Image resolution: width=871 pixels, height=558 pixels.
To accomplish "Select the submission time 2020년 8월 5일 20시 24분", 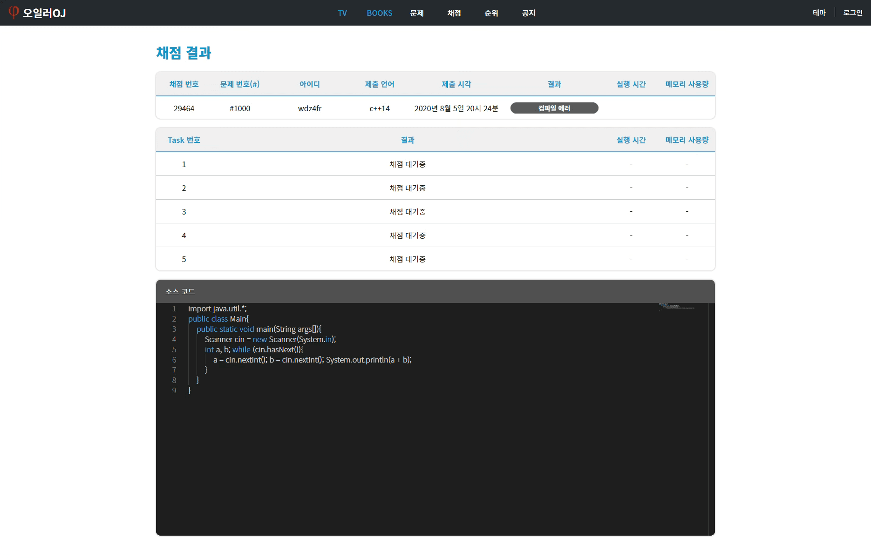I will 456,108.
